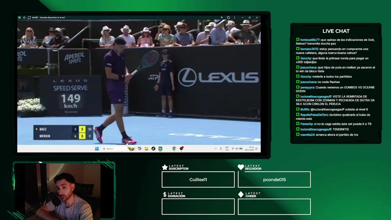Click the empty Latest Cheer box
Screen dimensions: 391x220
click(274, 207)
